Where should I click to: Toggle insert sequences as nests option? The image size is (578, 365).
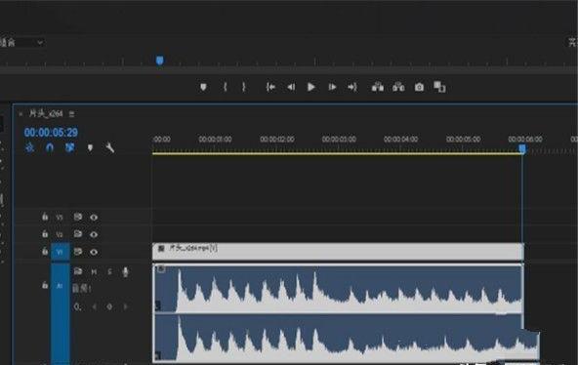click(x=30, y=148)
